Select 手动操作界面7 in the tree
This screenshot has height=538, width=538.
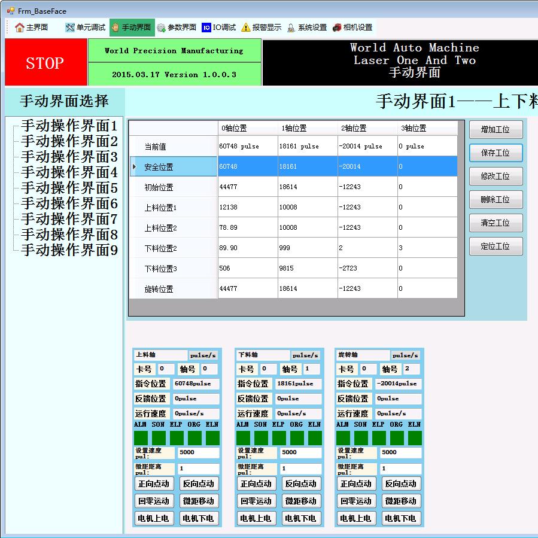click(69, 219)
